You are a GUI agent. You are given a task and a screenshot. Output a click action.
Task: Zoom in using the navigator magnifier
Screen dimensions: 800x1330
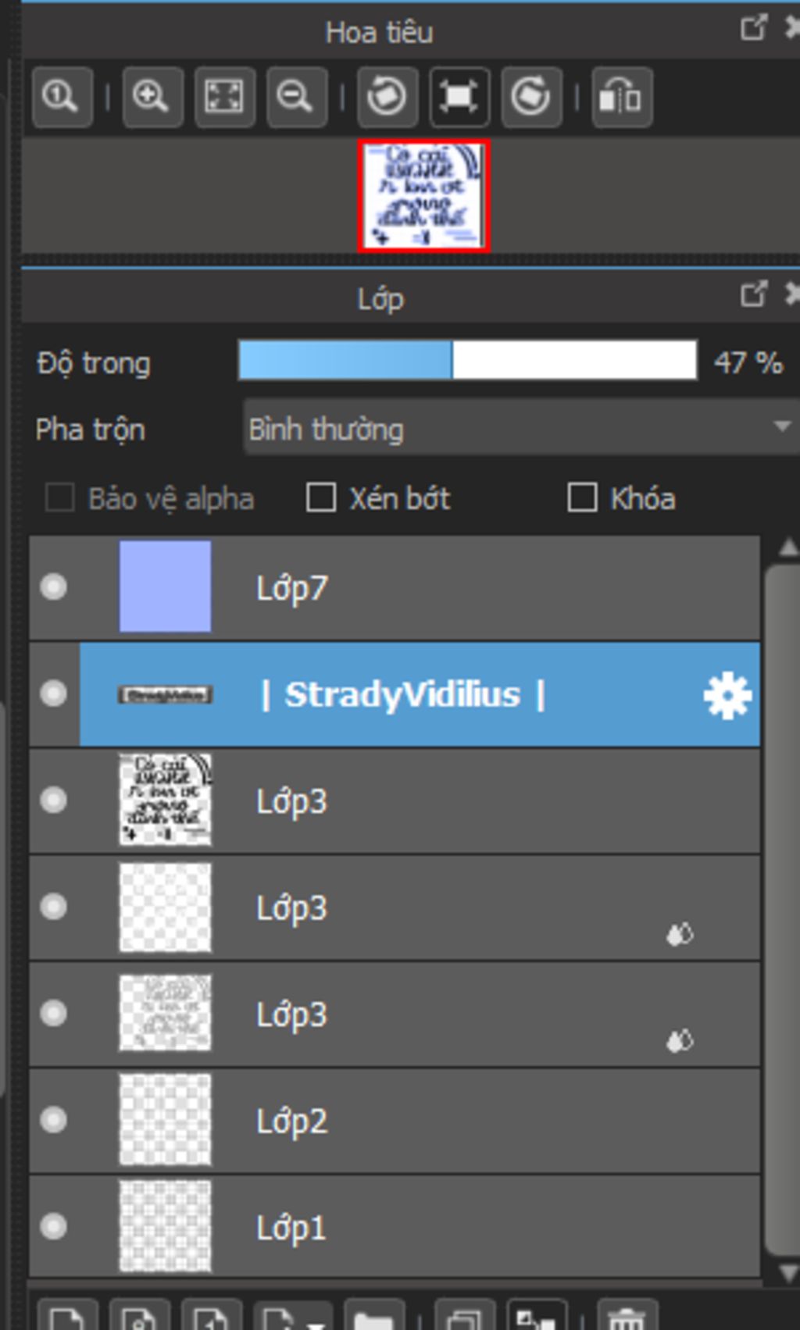point(152,98)
